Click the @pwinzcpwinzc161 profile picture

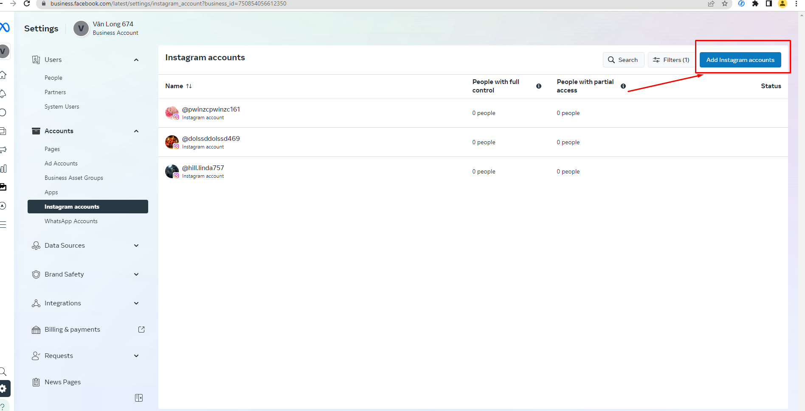coord(172,113)
